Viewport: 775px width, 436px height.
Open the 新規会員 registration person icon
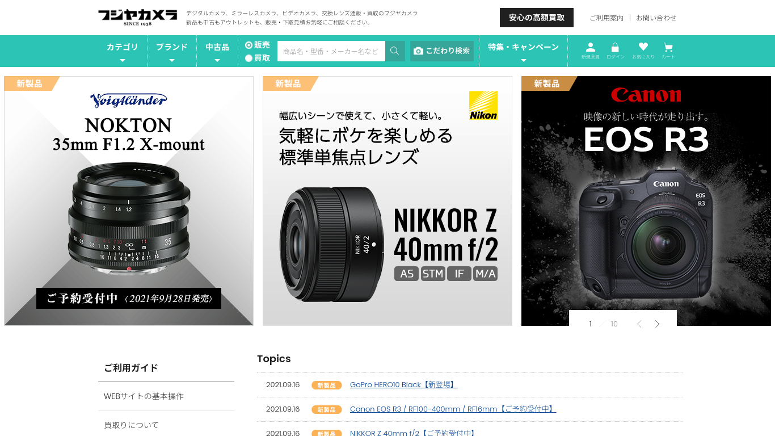590,51
